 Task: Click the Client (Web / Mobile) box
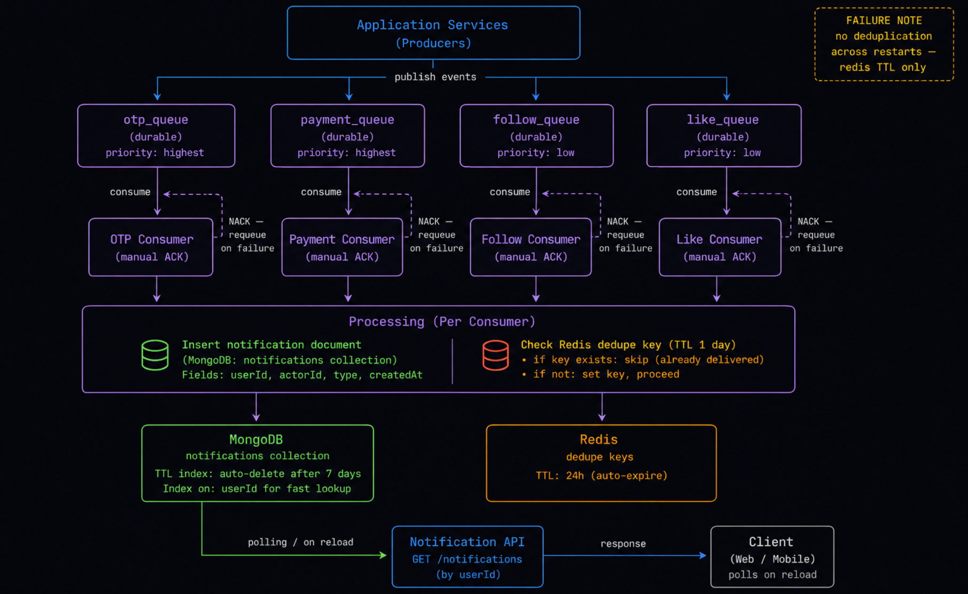772,557
